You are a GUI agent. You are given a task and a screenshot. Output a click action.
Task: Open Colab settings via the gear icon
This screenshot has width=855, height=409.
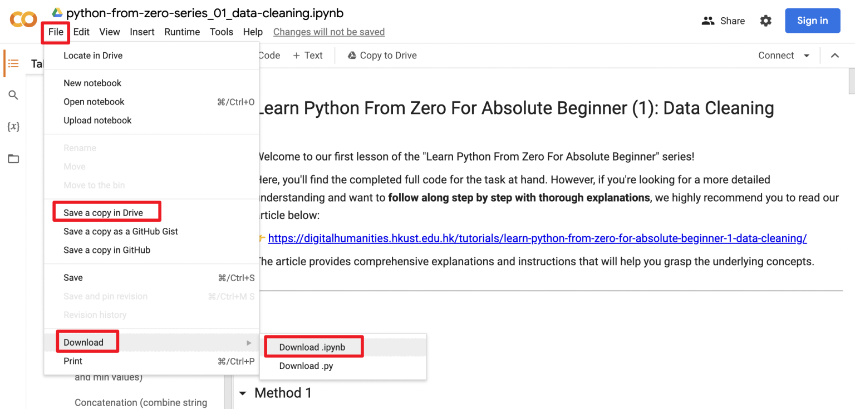[x=766, y=21]
